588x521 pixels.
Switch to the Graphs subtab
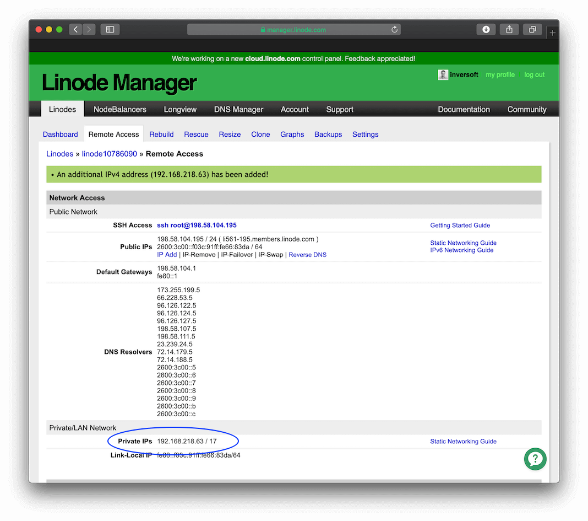coord(292,134)
